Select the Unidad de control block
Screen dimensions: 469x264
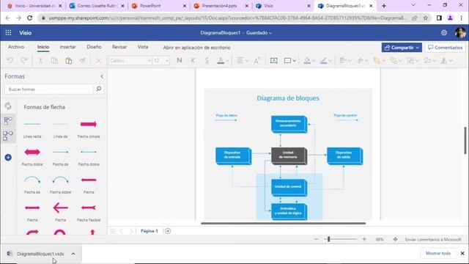[289, 188]
